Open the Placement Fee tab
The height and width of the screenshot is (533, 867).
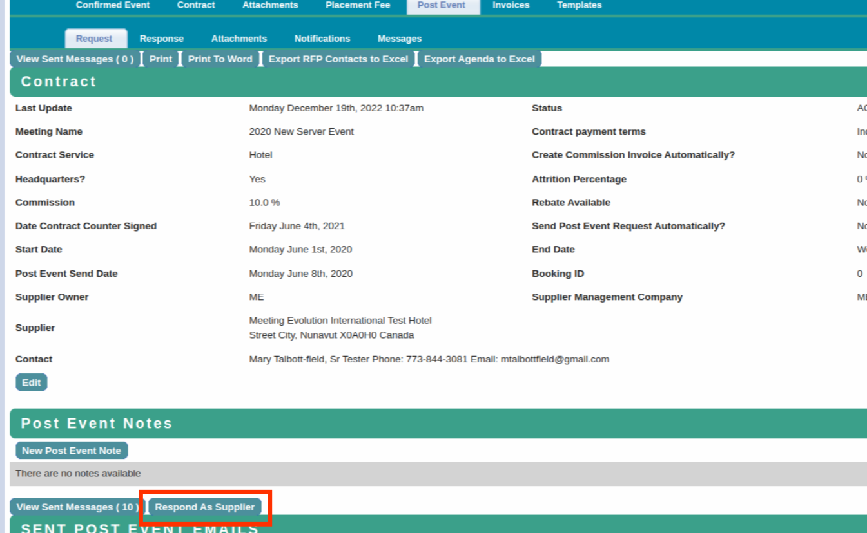357,5
